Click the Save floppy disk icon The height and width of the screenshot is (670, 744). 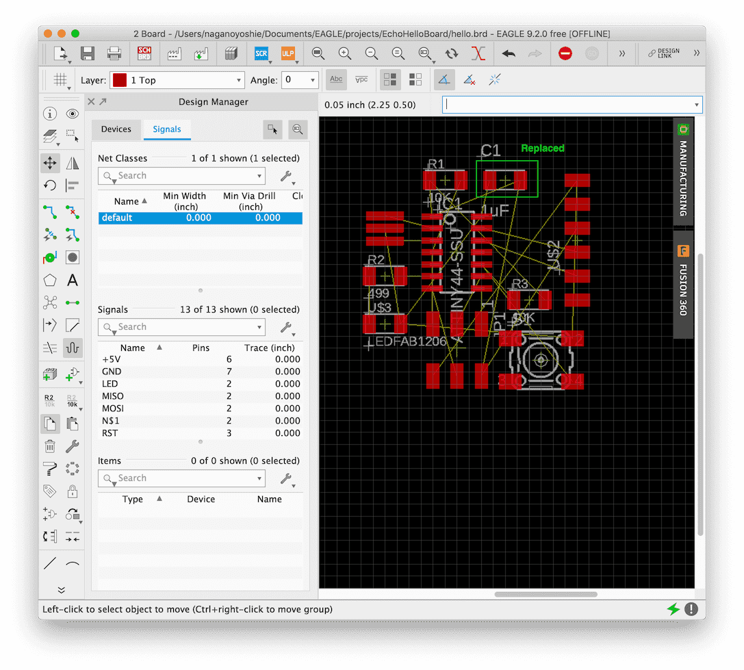88,53
